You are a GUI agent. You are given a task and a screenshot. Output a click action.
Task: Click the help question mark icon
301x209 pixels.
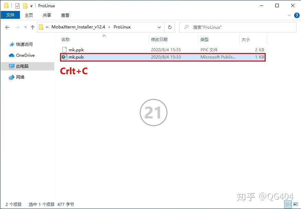[297, 15]
